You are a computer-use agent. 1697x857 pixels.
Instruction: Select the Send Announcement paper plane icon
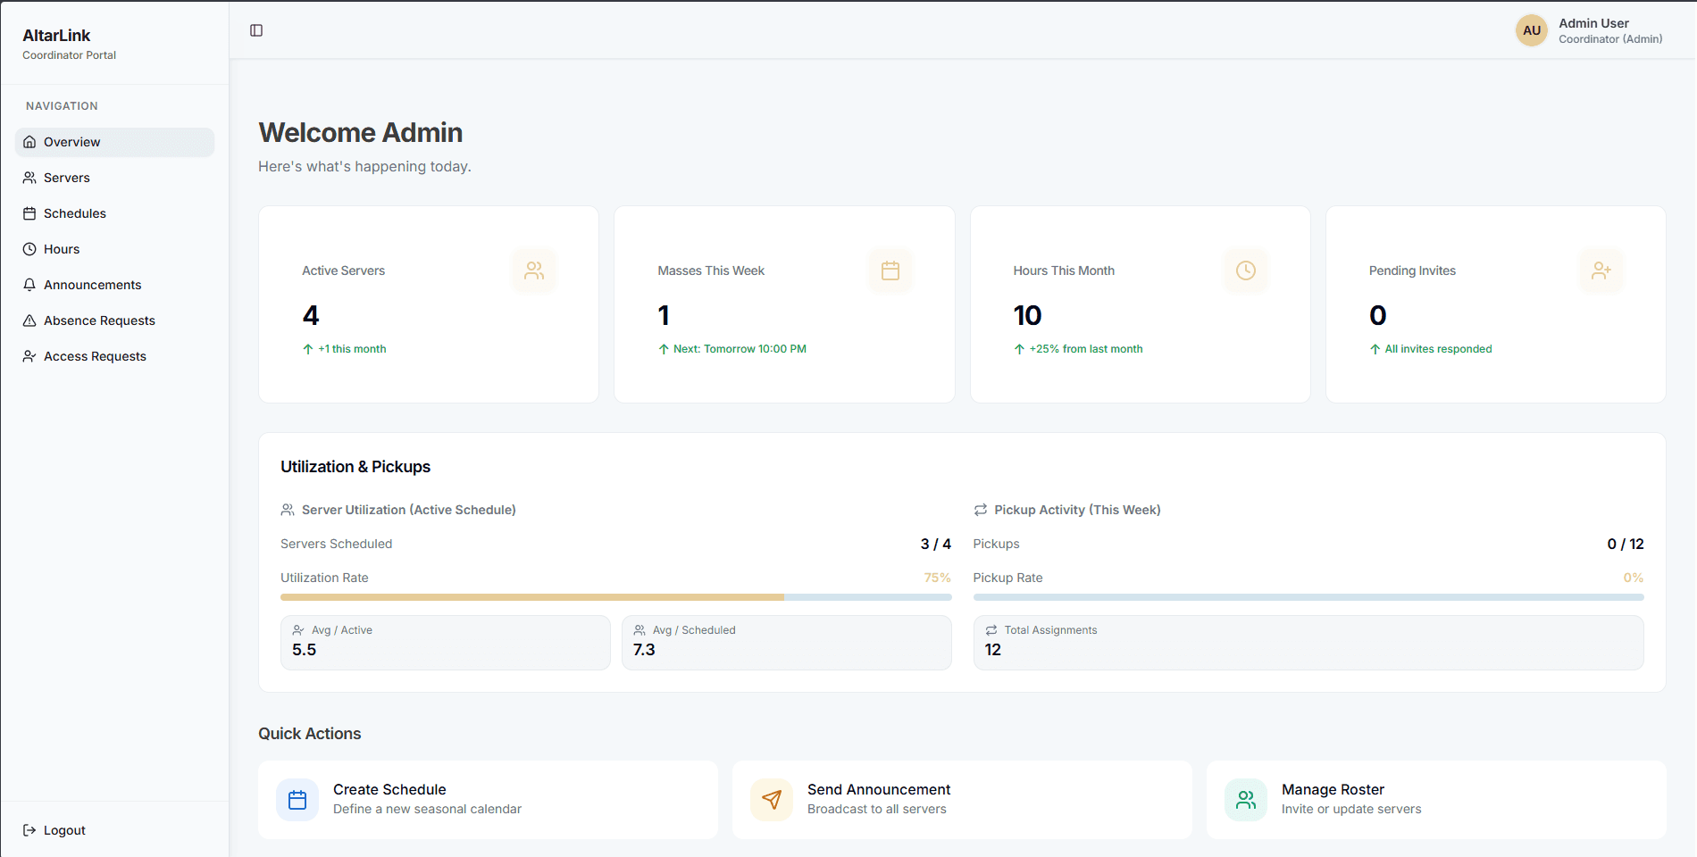tap(771, 799)
